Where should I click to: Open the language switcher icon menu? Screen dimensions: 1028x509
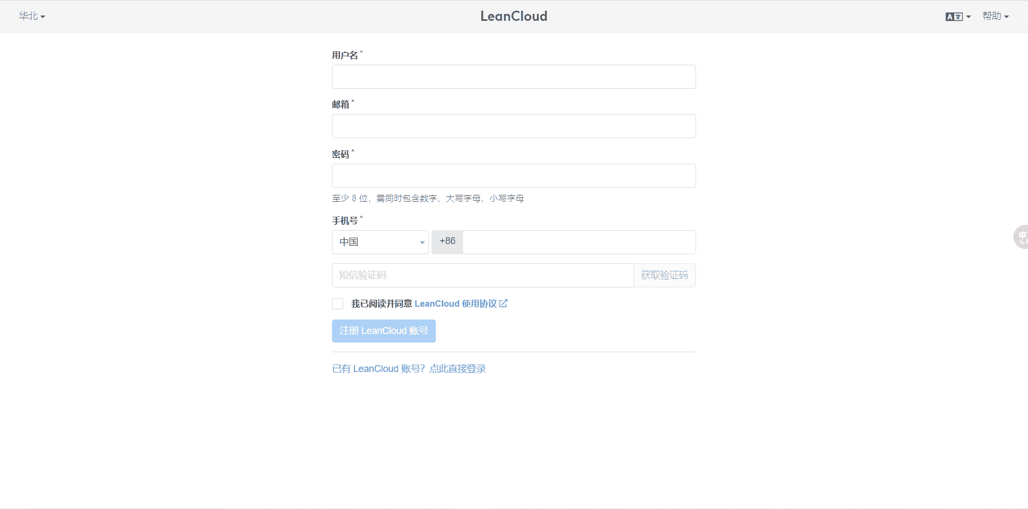pyautogui.click(x=958, y=17)
